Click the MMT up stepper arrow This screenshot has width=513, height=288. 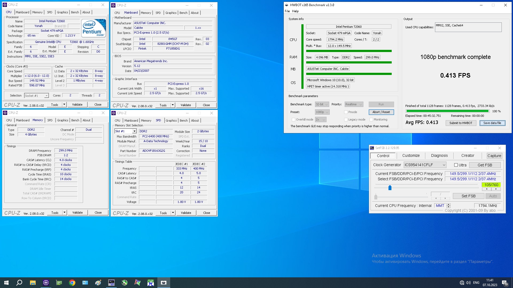coord(449,205)
